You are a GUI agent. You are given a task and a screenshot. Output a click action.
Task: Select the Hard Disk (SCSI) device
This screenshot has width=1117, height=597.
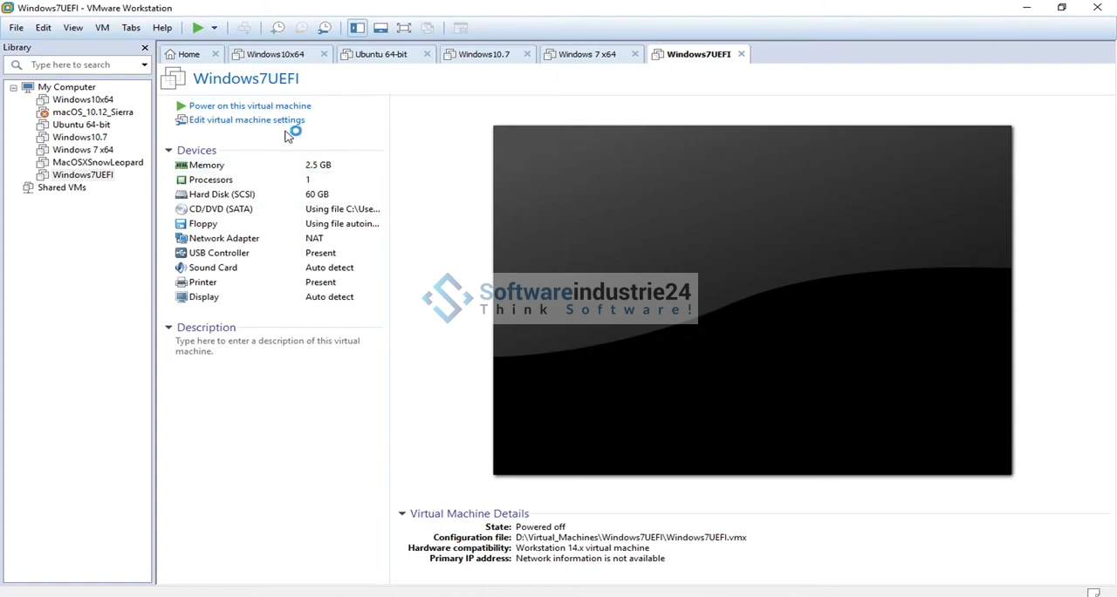(x=222, y=194)
